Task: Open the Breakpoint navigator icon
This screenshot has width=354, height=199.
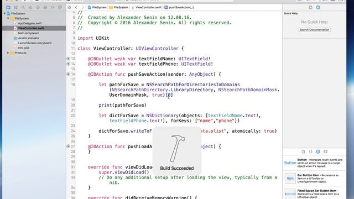Action: tap(53, 7)
